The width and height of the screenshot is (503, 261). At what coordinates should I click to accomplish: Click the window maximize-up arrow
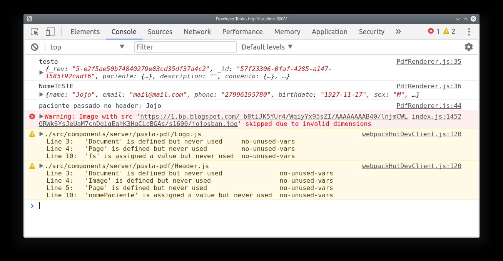coord(466,19)
